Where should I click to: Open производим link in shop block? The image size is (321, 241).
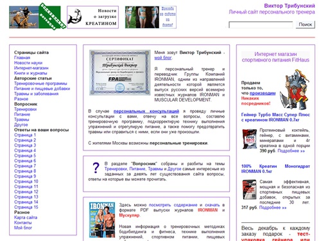[263, 93]
